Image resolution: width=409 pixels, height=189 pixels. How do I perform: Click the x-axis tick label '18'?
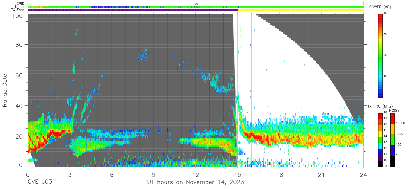tap(280, 174)
